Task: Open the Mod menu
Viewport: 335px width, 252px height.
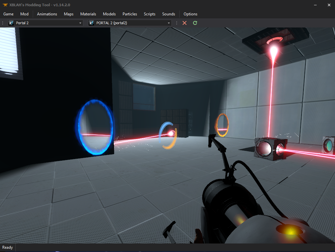Action: pos(24,14)
